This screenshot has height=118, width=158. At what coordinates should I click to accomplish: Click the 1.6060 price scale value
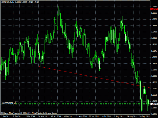pyautogui.click(x=154, y=57)
